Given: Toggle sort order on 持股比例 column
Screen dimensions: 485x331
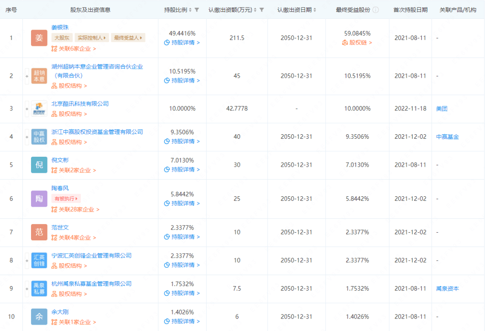Looking at the screenshot, I should pos(190,10).
